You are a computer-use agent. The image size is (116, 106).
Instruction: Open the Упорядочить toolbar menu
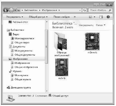(x=15, y=17)
